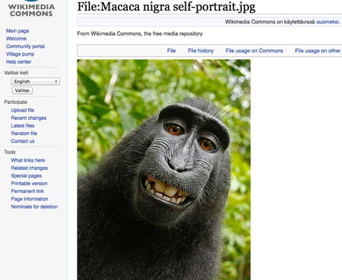The width and height of the screenshot is (342, 280).
Task: Click the Valitse kieli label
Action: click(x=16, y=73)
